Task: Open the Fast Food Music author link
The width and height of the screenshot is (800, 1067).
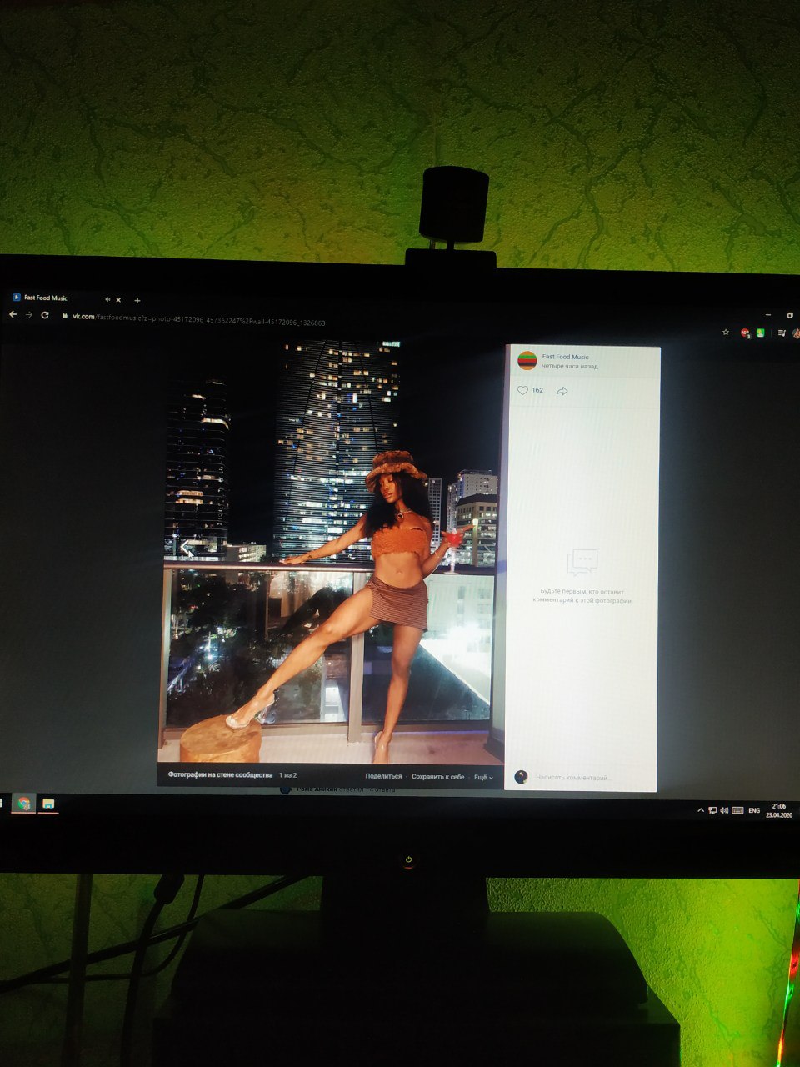Action: (565, 357)
